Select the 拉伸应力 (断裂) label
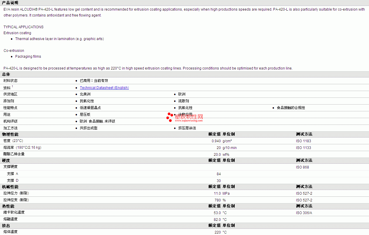Image resolution: width=369 pixels, height=235 pixels. 16,193
